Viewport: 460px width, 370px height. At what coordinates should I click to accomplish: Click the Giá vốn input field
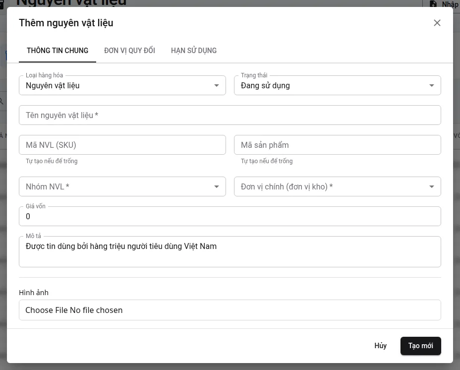coord(230,216)
